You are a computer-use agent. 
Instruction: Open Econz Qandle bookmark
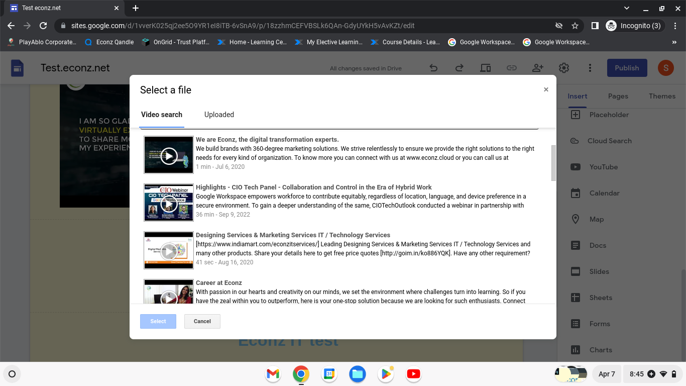[x=109, y=42]
